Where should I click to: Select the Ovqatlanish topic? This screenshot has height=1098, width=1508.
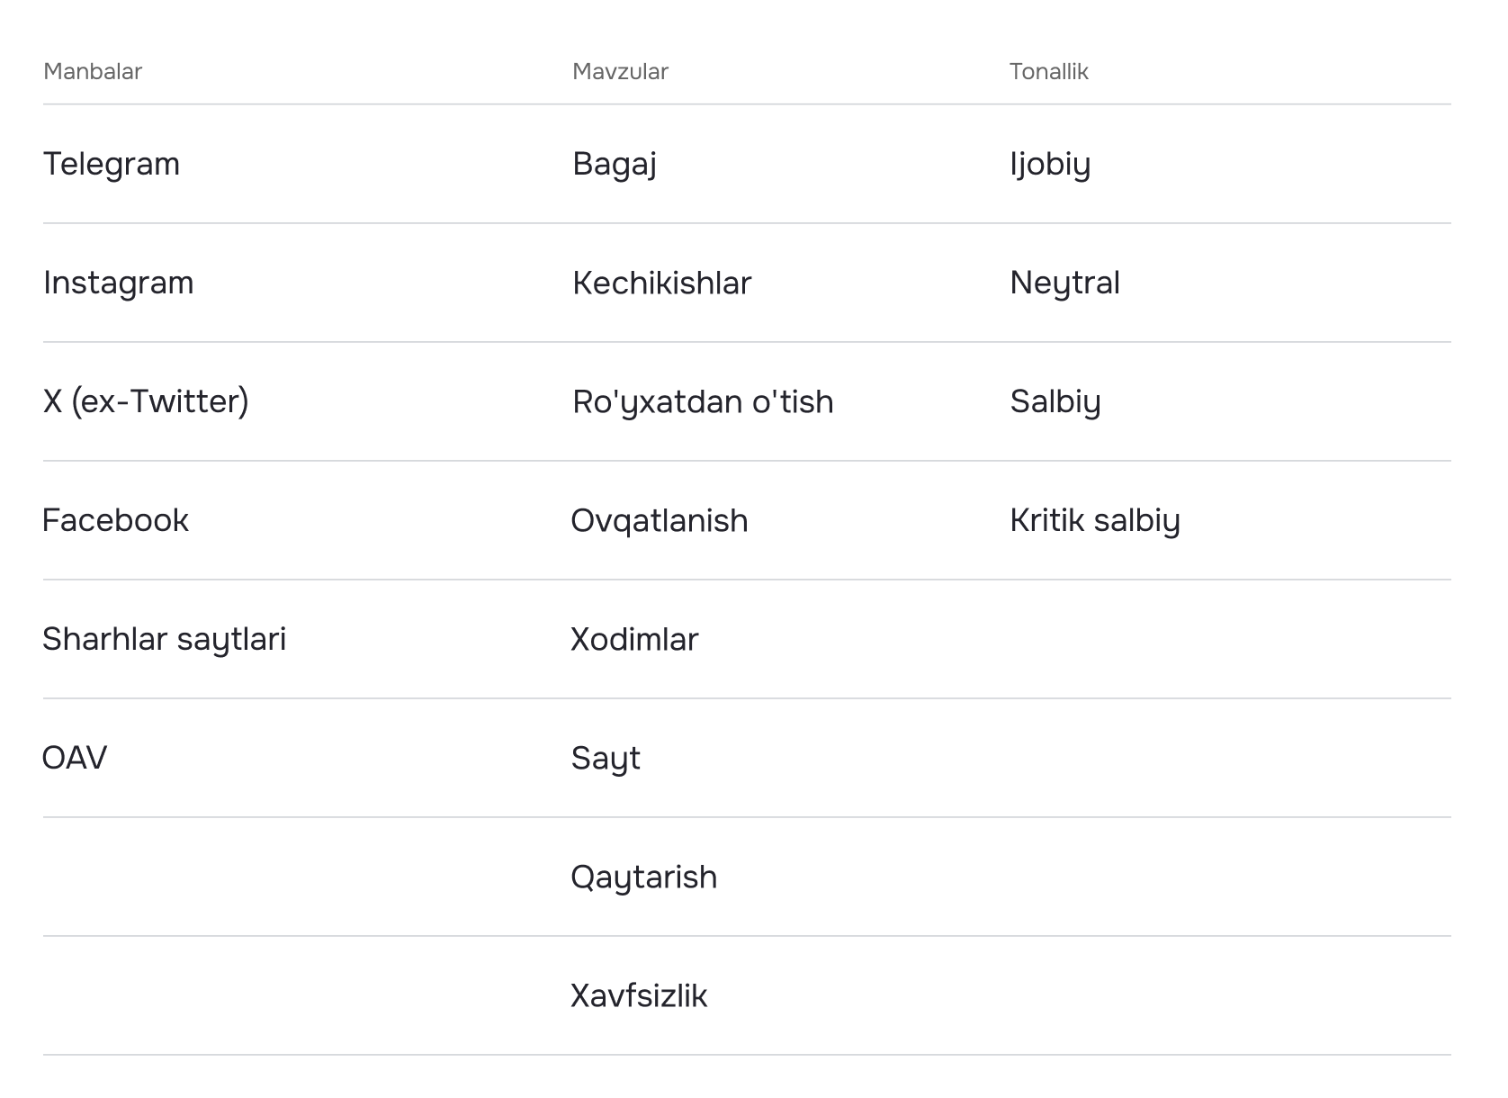pyautogui.click(x=660, y=520)
